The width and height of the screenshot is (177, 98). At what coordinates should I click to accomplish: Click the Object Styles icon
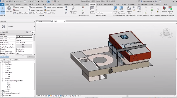pos(14,7)
